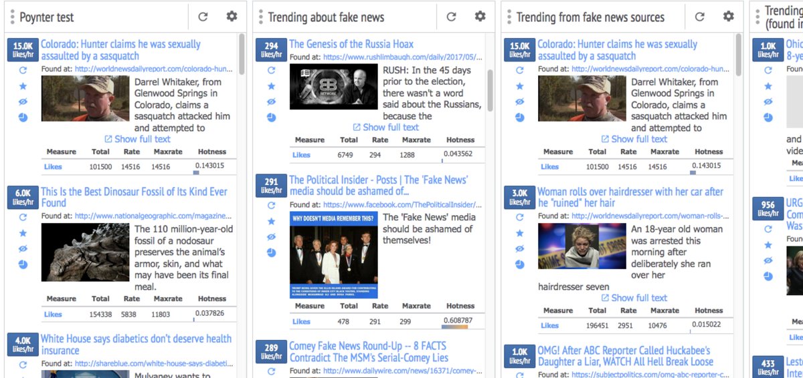The image size is (803, 378).
Task: Refresh the Dinosaur Fossil story
Action: coord(23,217)
